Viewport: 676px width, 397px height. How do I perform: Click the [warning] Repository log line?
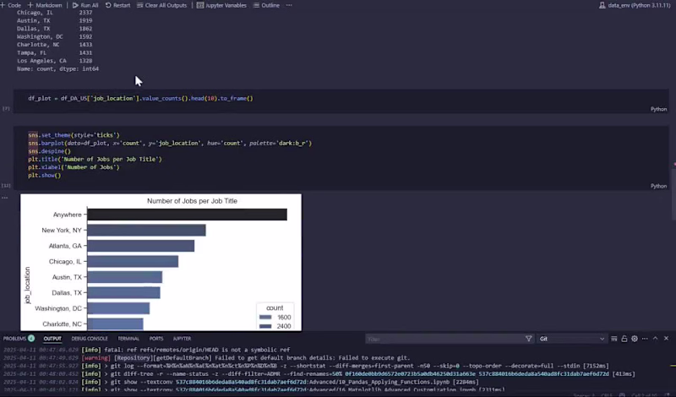[206, 358]
